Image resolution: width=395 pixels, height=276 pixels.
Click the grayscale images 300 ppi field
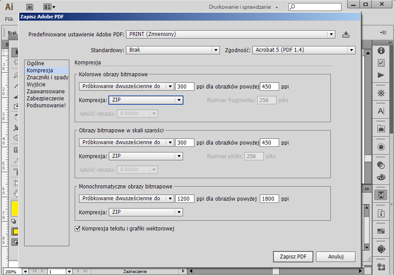point(185,142)
